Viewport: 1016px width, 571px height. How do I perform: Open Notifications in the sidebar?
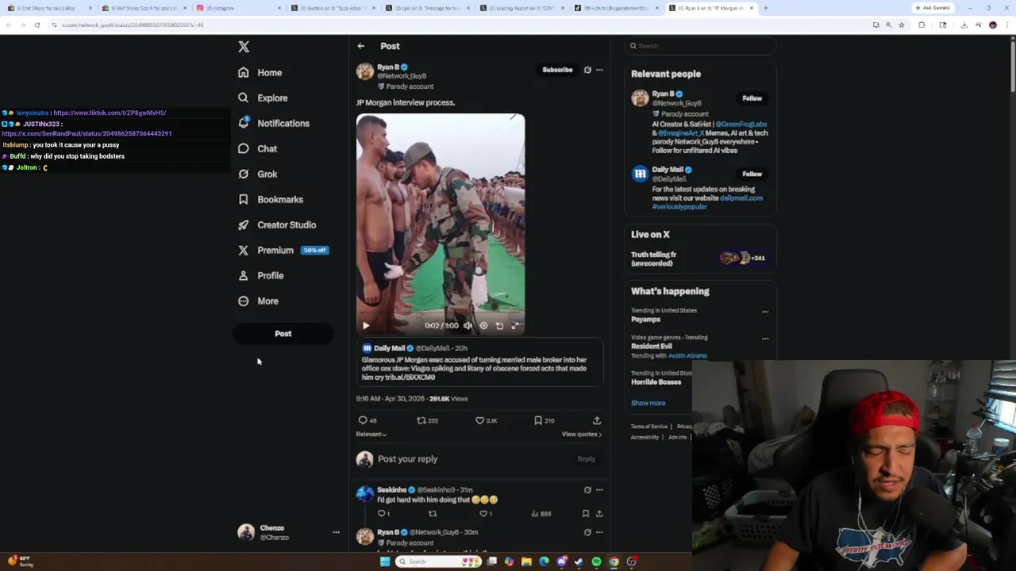pyautogui.click(x=274, y=123)
